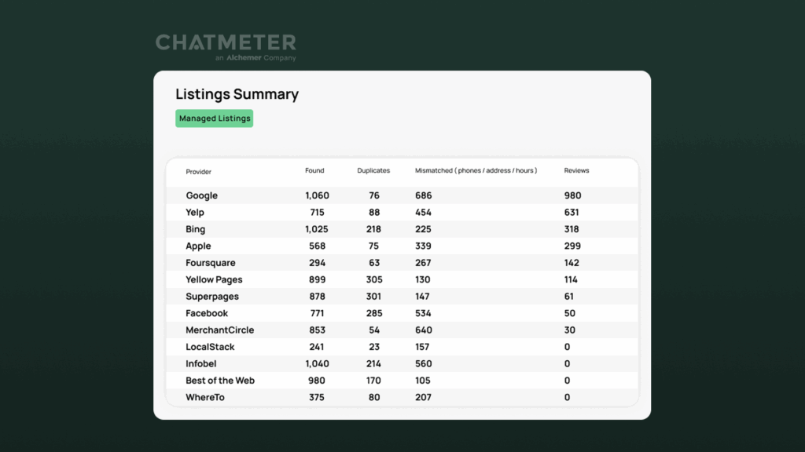Open the MerchantCircle provider row
Viewport: 805px width, 452px height.
pyautogui.click(x=220, y=330)
